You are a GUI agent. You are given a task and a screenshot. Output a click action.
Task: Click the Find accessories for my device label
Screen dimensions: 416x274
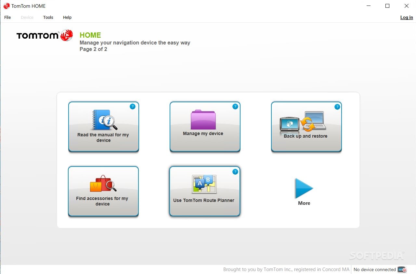tap(102, 201)
